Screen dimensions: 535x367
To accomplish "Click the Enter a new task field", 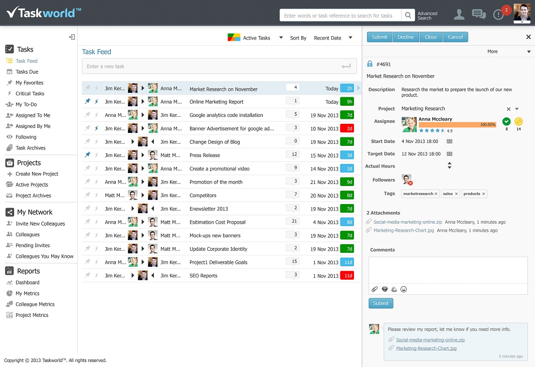I will 220,66.
